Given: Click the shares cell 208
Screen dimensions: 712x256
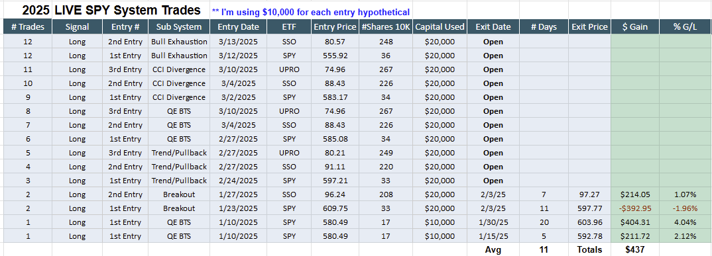Looking at the screenshot, I should (386, 194).
